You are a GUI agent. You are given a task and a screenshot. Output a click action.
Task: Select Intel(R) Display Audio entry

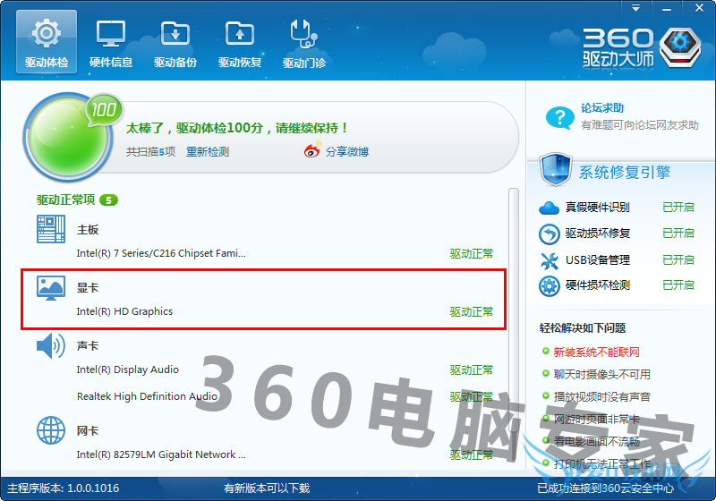tap(127, 369)
